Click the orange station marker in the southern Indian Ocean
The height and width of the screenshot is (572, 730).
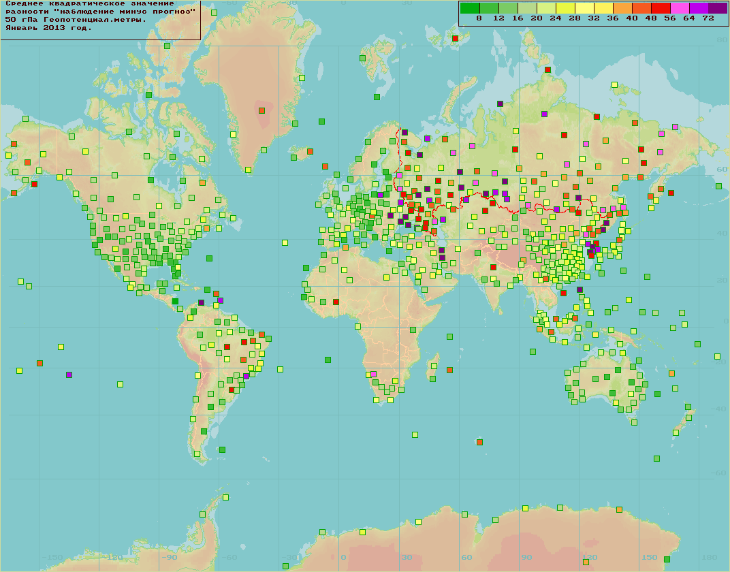(x=480, y=442)
